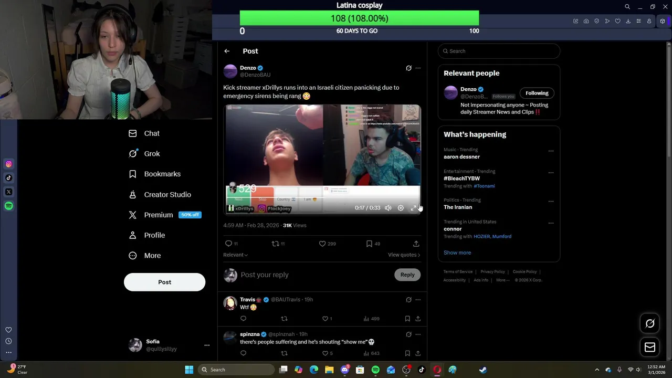Open browser sidebar heart bookmarks icon
This screenshot has width=672, height=378.
[8, 330]
